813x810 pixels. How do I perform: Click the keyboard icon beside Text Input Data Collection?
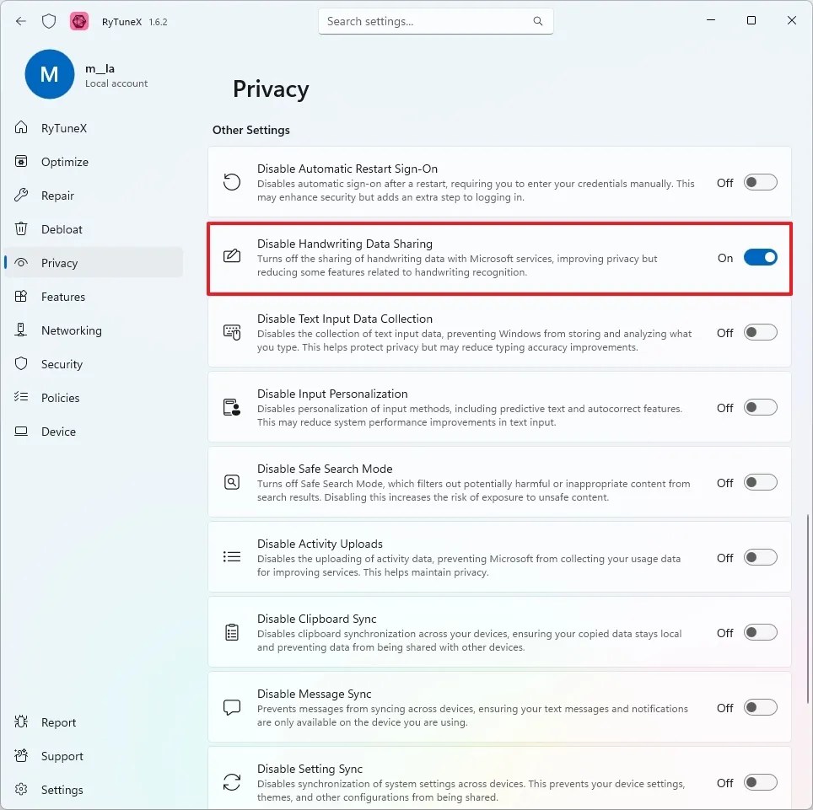click(232, 331)
